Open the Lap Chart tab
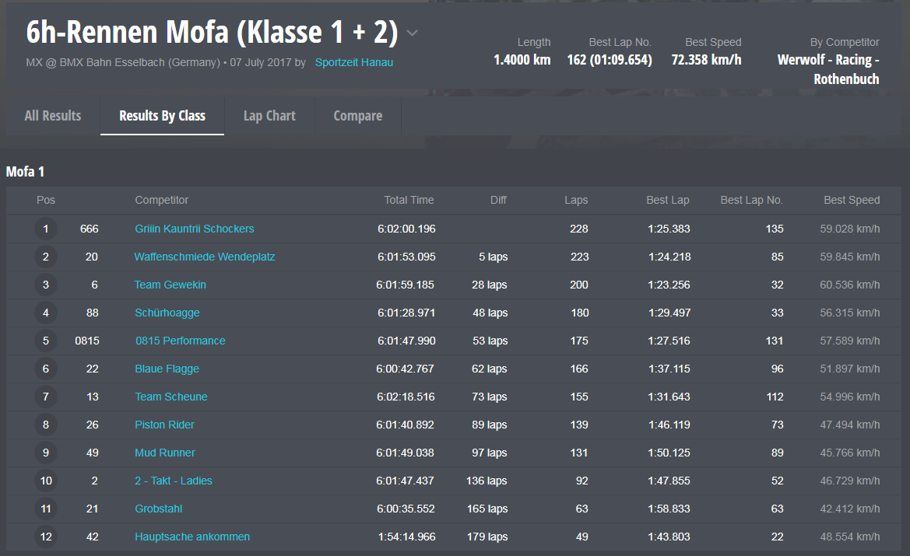 coord(269,116)
